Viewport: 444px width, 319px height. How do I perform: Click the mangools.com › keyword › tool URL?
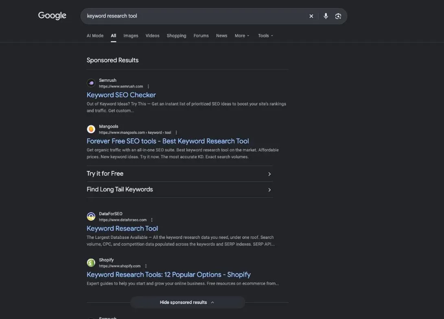[x=135, y=133]
